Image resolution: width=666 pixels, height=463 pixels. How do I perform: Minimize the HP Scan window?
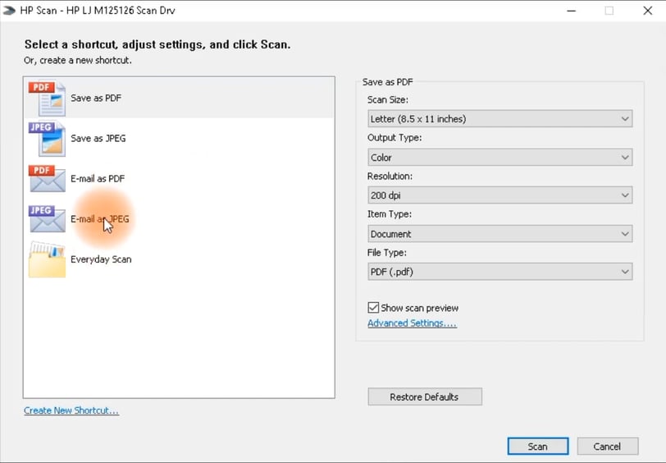[x=572, y=11]
